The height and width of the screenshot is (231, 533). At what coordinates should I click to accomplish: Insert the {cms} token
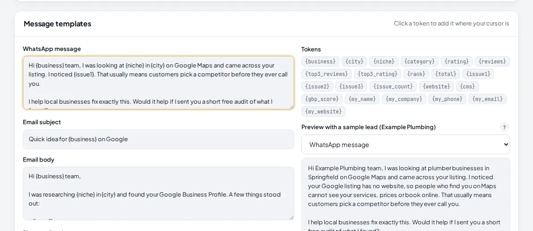pos(467,87)
